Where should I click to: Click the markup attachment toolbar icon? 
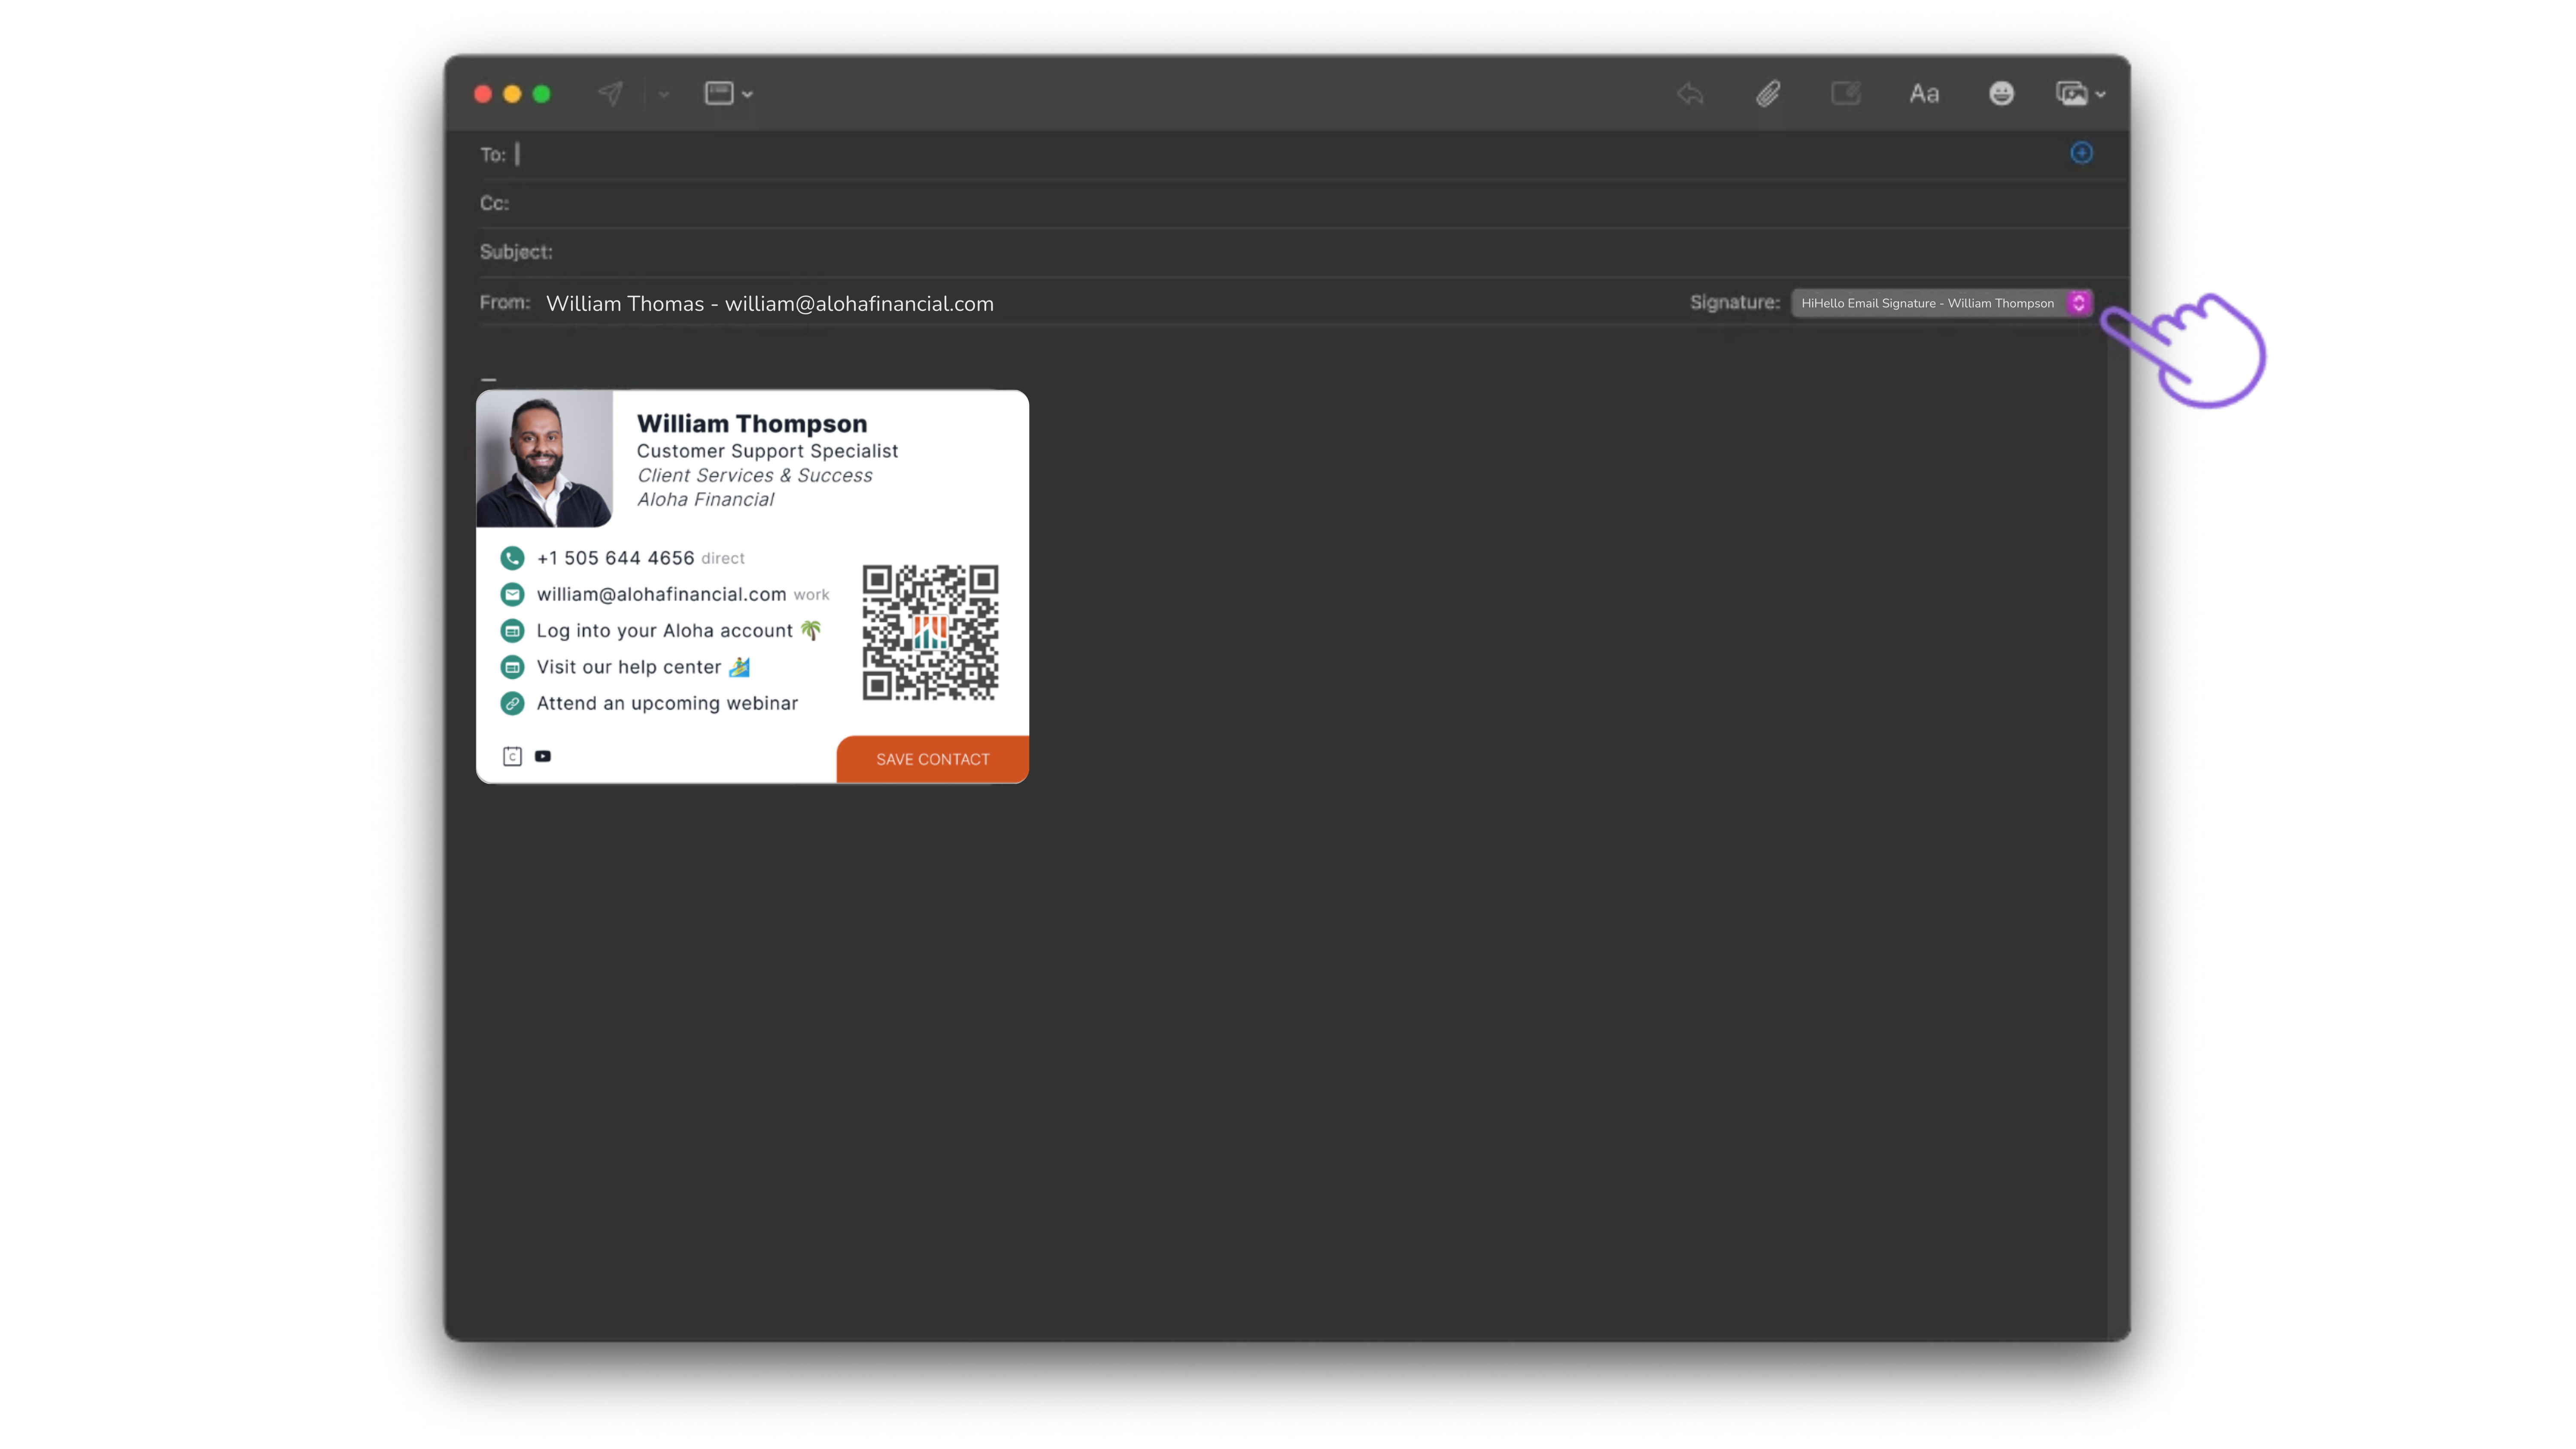click(x=1846, y=93)
